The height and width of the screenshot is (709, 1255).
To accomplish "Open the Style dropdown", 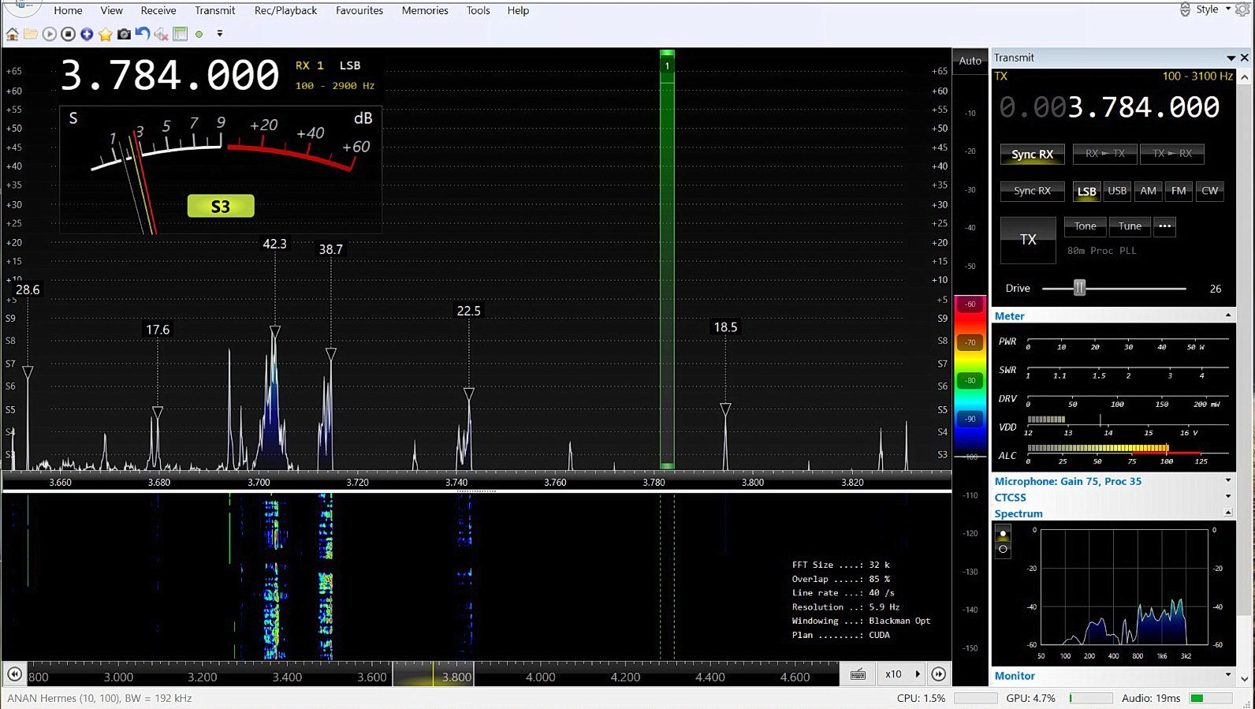I will pos(1212,9).
